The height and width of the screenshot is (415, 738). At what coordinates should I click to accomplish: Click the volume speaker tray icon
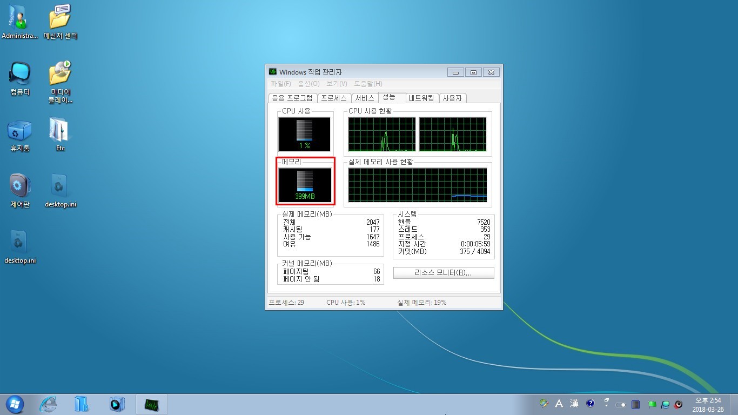click(679, 404)
